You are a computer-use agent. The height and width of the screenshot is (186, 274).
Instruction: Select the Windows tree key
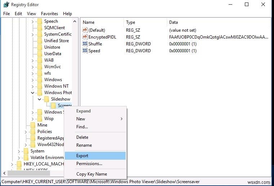point(53,80)
